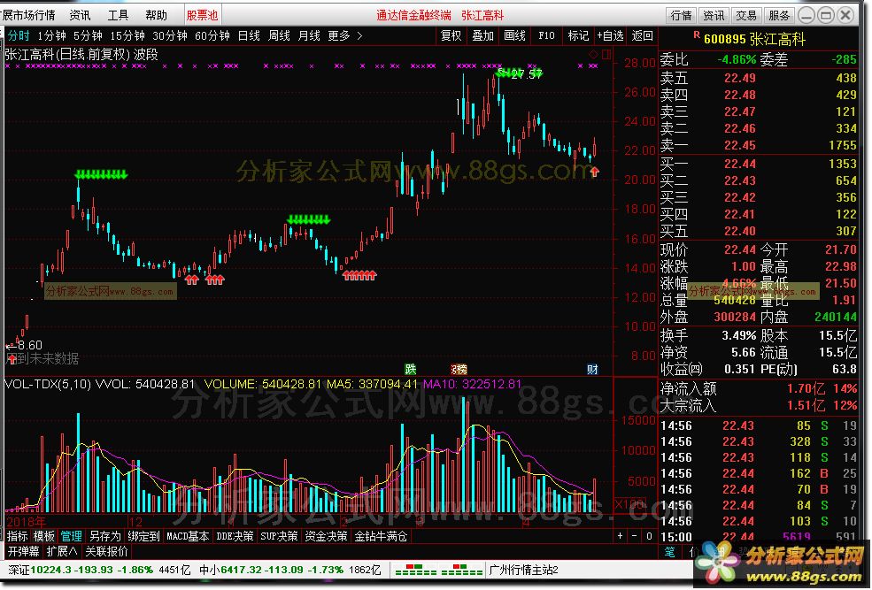Viewport: 872px width, 590px height.
Task: Click 广州行情主站2 server label
Action: tap(523, 570)
